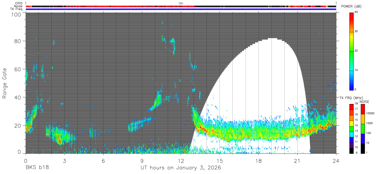Click the 80 tick on the Range Gate axis

pyautogui.click(x=18, y=41)
